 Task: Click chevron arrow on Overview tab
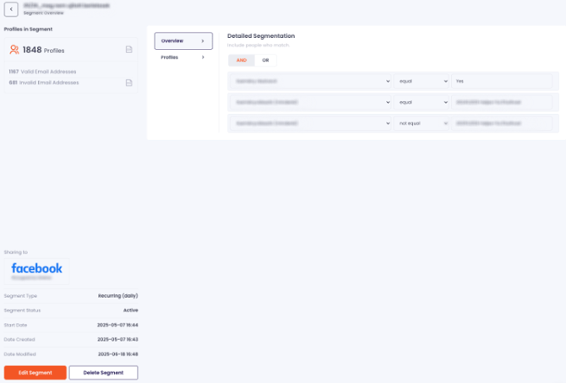[202, 40]
